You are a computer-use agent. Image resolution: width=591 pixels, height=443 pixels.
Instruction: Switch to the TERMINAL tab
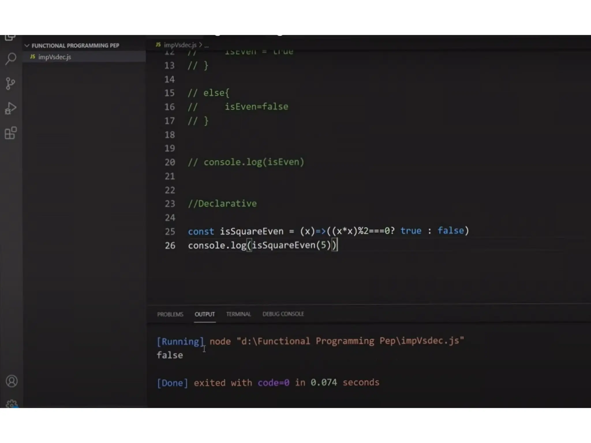tap(238, 314)
